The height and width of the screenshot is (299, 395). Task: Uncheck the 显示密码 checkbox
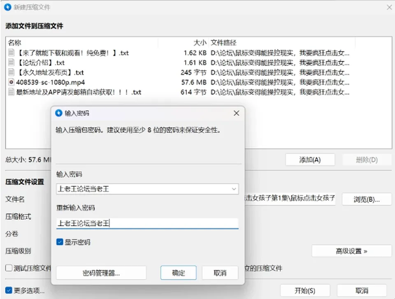point(60,242)
